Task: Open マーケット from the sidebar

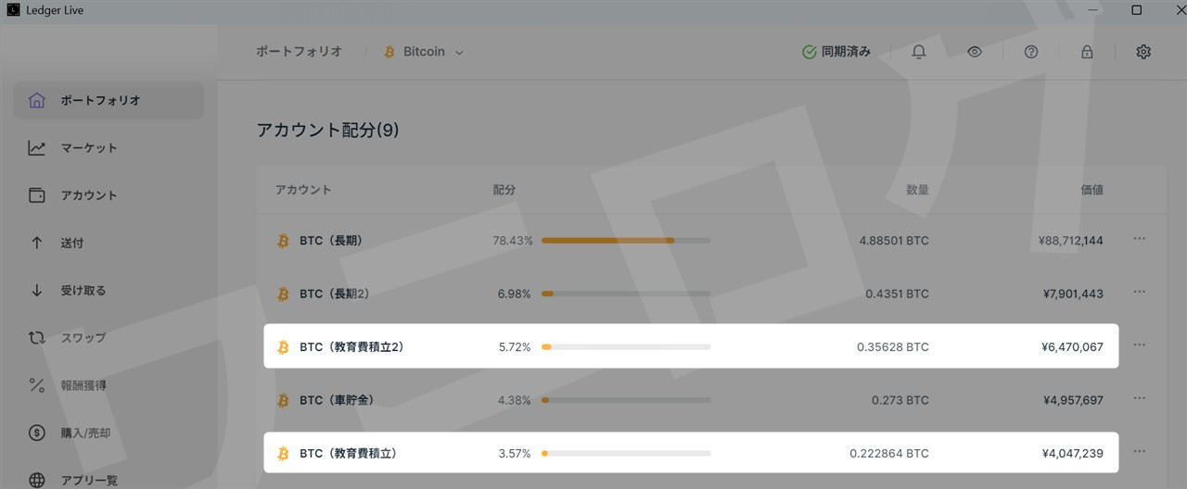Action: 89,148
